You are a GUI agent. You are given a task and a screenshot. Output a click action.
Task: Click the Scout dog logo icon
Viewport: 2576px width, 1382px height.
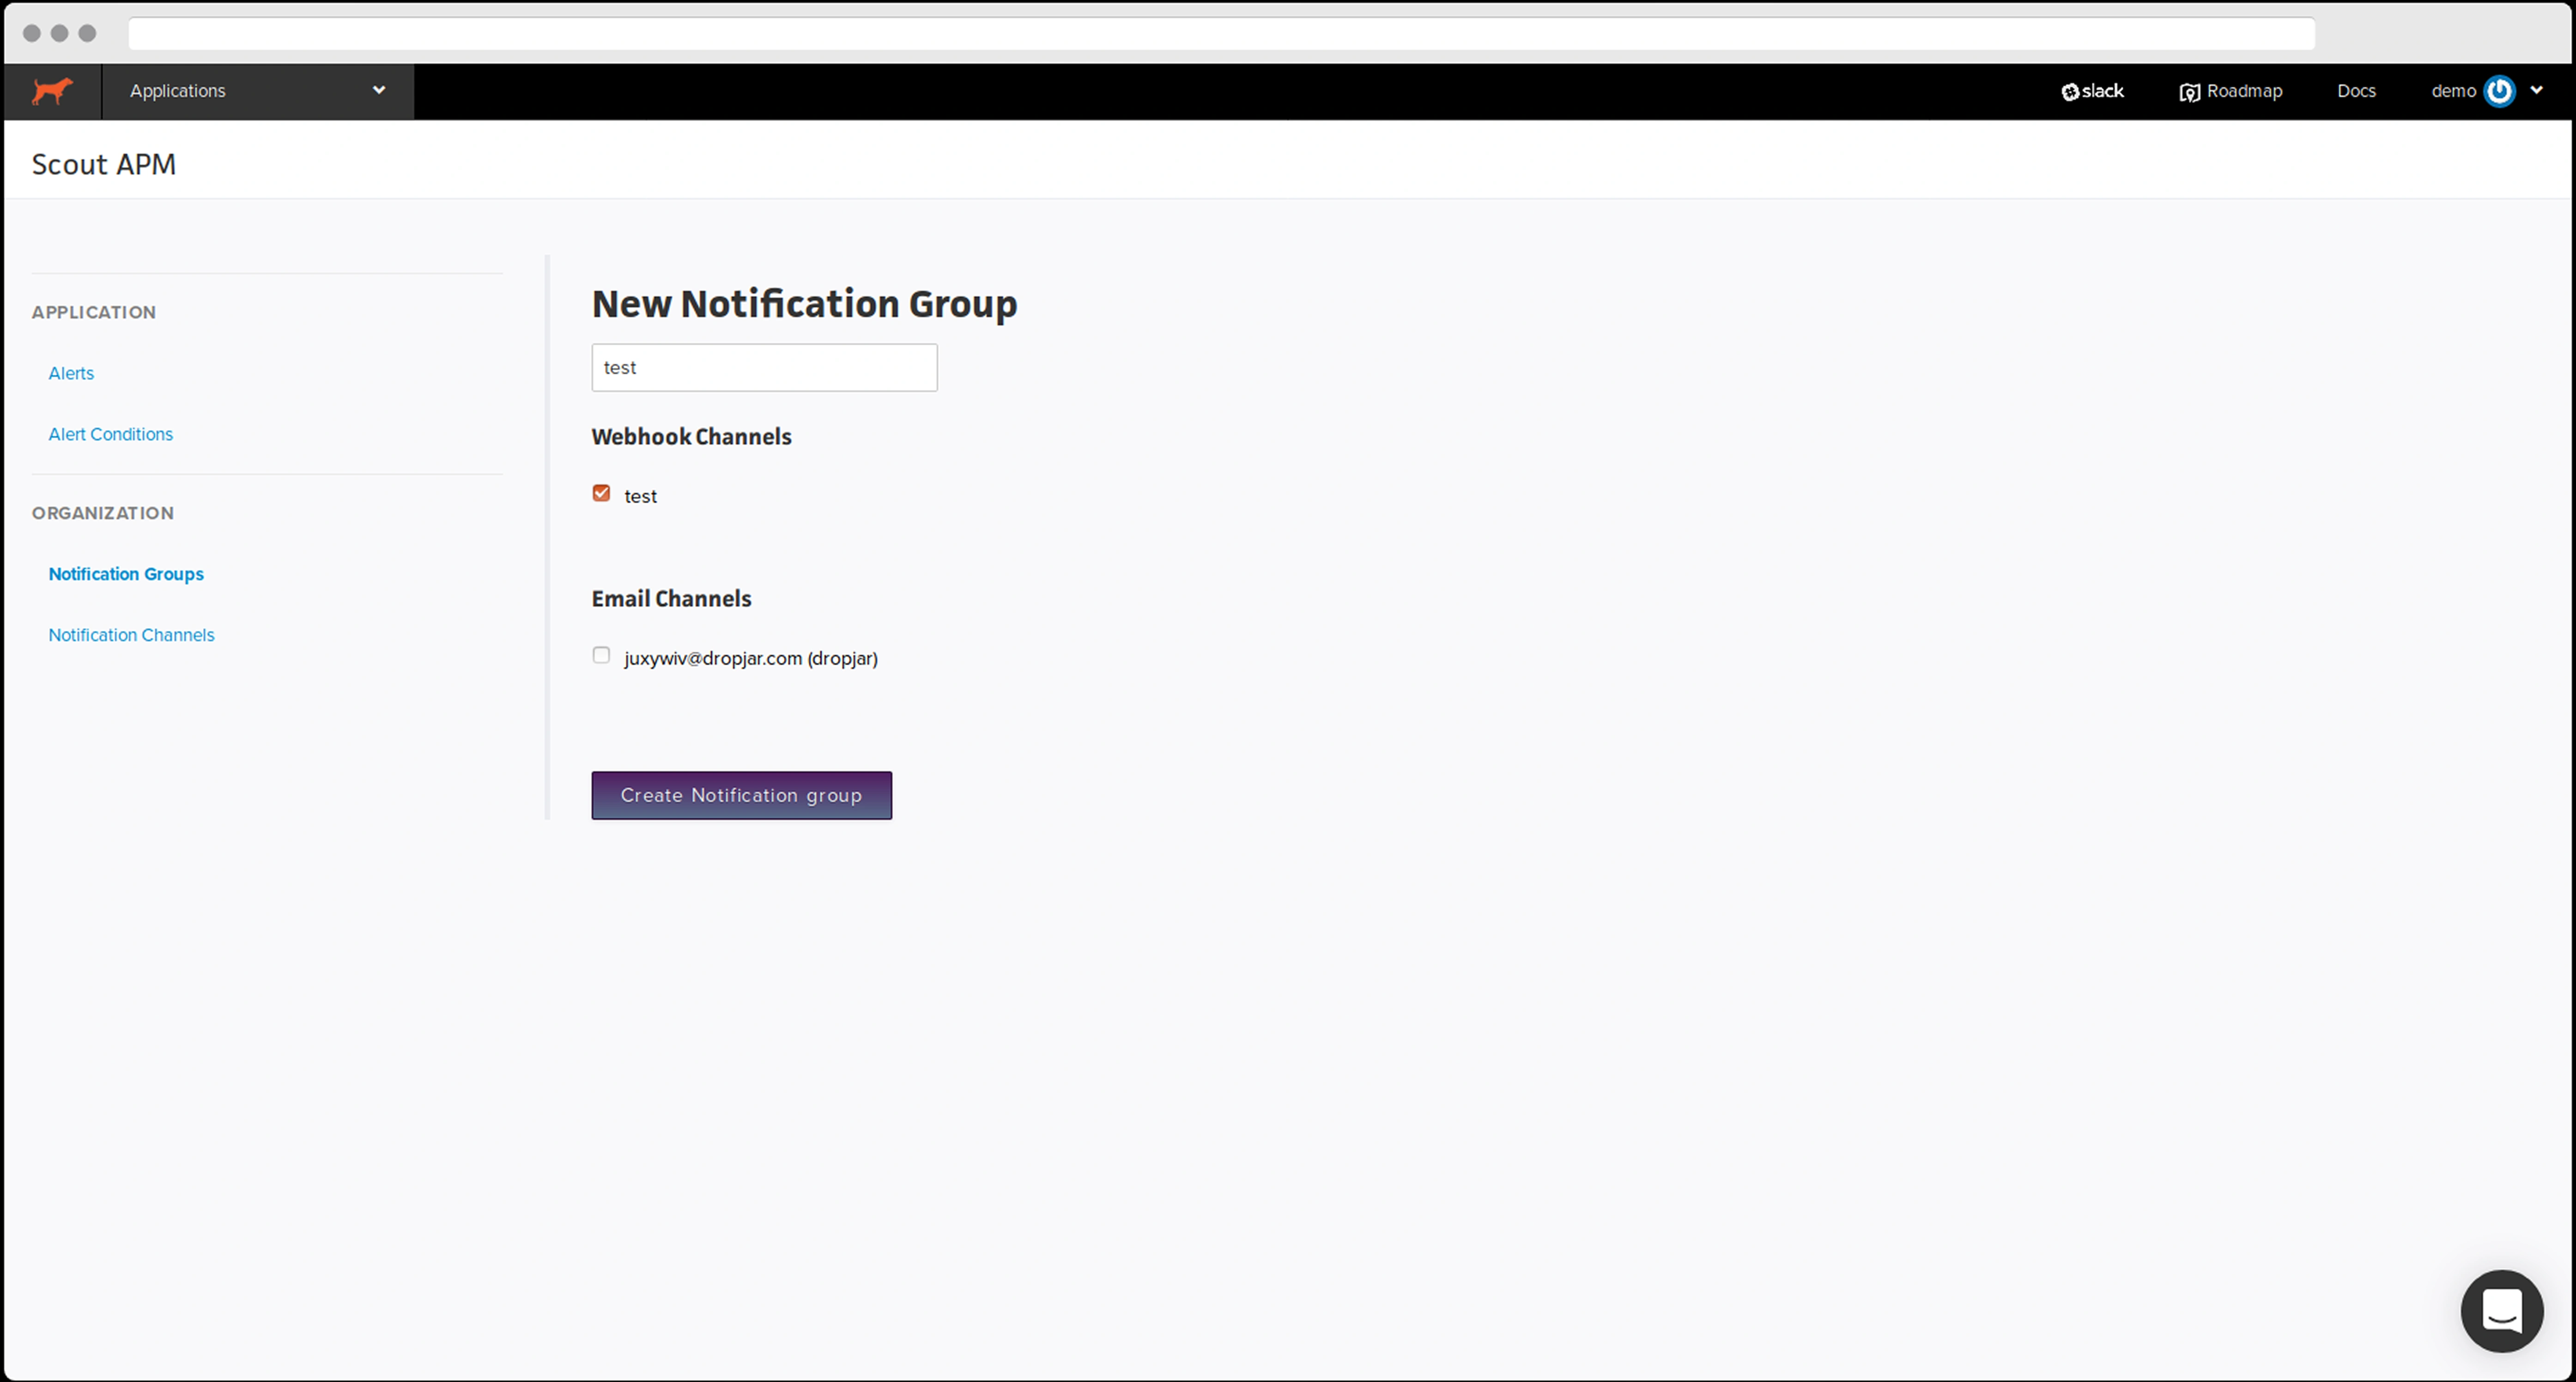52,91
